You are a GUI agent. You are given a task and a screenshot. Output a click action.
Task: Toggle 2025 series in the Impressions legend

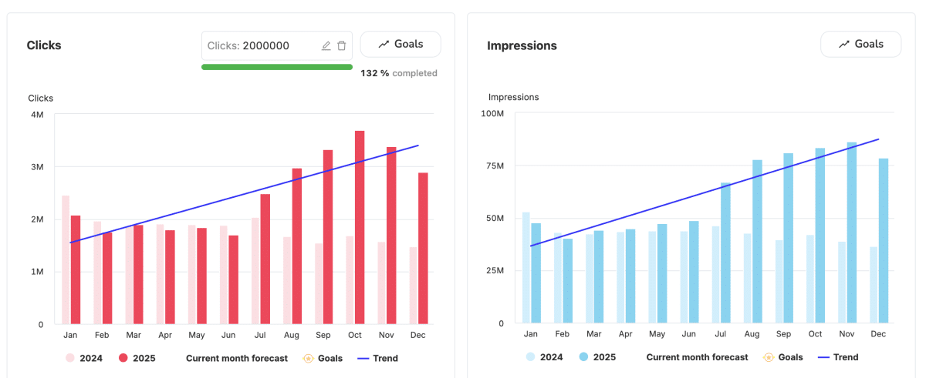[596, 357]
